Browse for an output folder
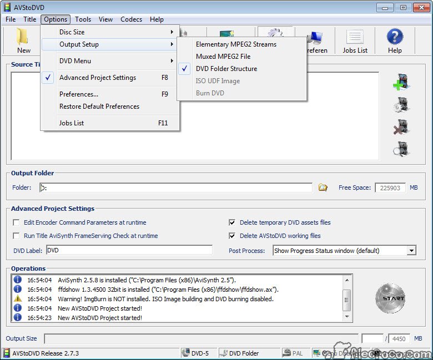433x360 pixels. [x=323, y=187]
